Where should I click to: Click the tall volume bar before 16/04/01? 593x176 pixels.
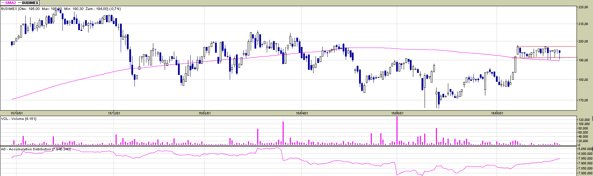point(283,133)
